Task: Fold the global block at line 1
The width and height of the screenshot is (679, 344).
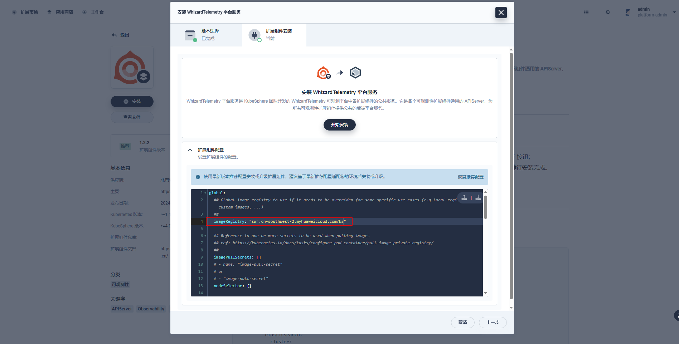Action: tap(205, 193)
